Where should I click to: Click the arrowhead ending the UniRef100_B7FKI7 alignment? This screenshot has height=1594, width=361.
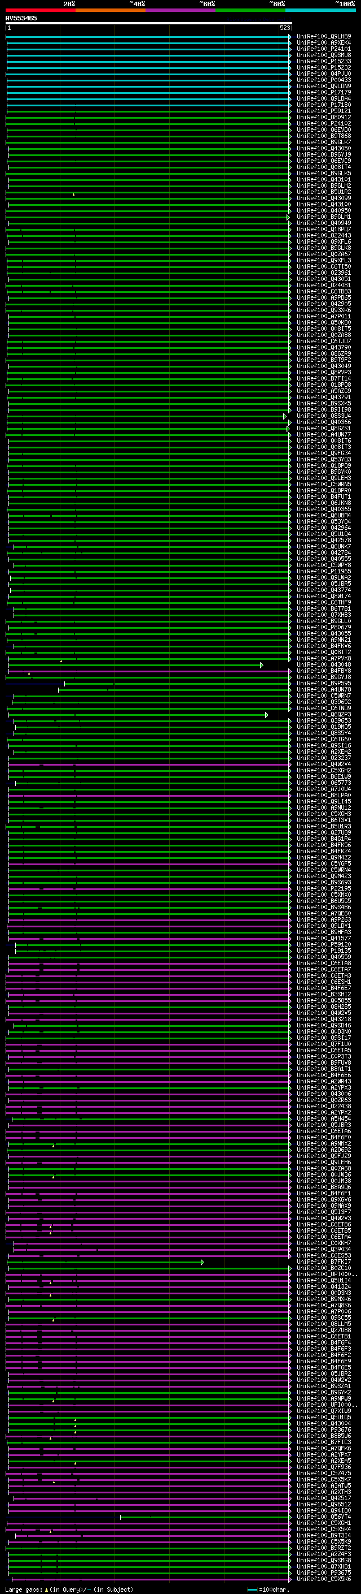(202, 1262)
